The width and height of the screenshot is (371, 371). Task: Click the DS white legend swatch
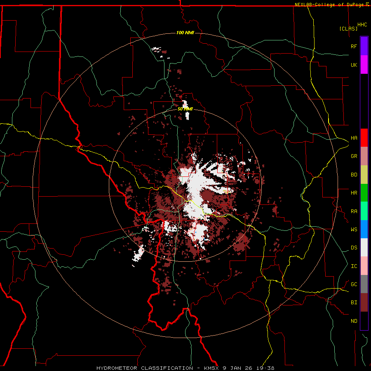[x=364, y=247]
